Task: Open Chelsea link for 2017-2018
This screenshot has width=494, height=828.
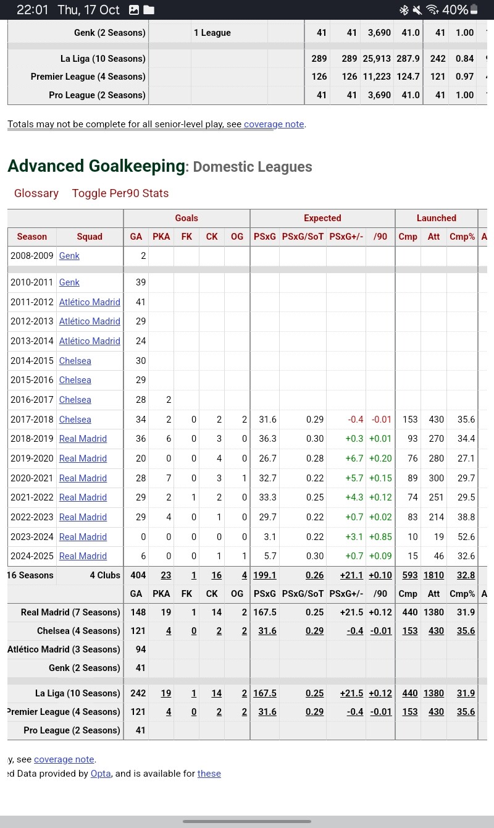Action: click(75, 420)
